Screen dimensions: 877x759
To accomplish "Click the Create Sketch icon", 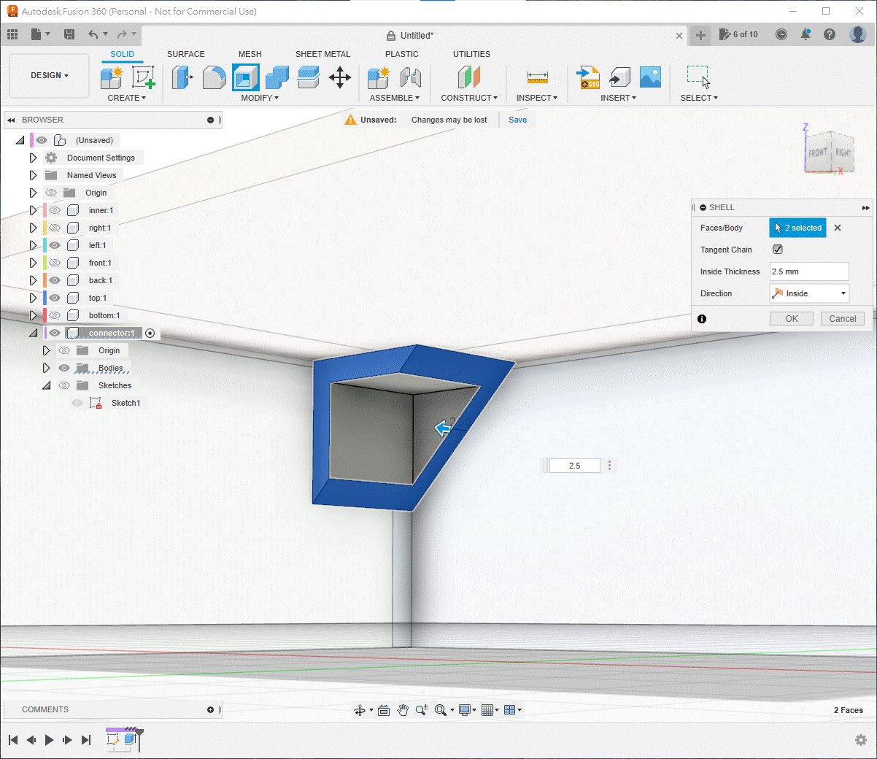I will pos(143,77).
